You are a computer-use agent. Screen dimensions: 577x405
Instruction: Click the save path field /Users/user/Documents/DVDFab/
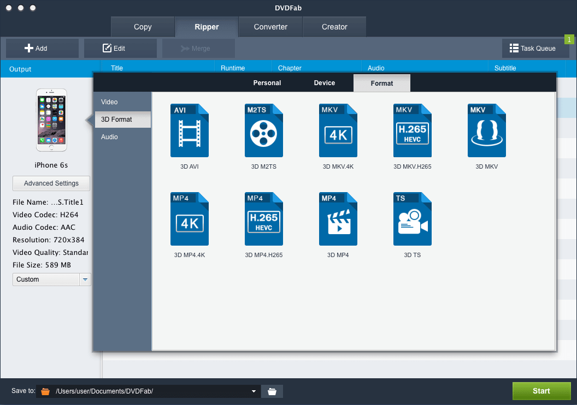click(x=148, y=391)
